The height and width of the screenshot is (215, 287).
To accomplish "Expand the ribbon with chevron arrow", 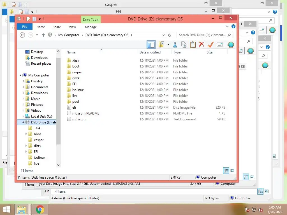I will pyautogui.click(x=227, y=27).
